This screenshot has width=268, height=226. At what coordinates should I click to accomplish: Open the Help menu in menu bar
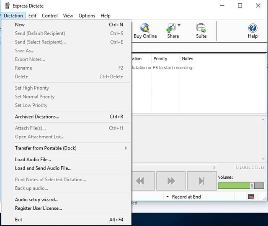(x=106, y=16)
